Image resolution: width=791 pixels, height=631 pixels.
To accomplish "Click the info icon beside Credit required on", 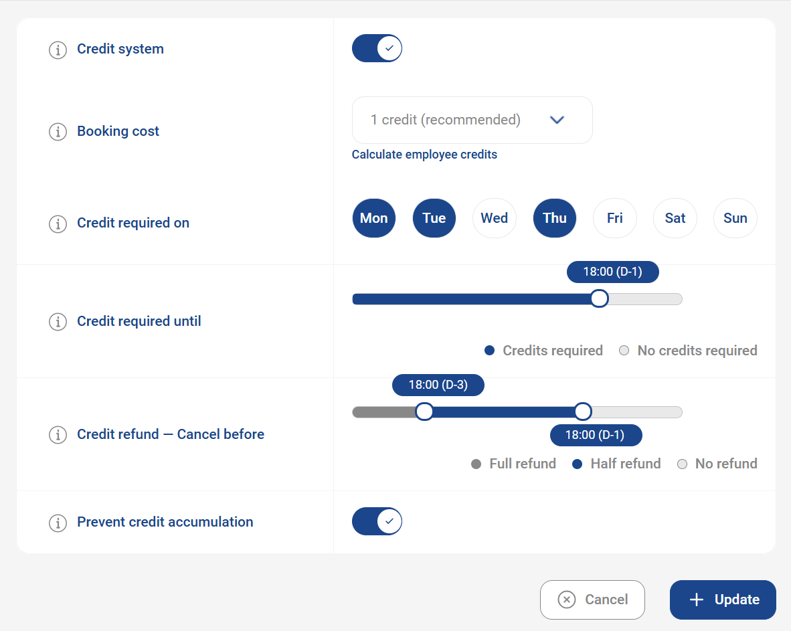I will [x=58, y=224].
